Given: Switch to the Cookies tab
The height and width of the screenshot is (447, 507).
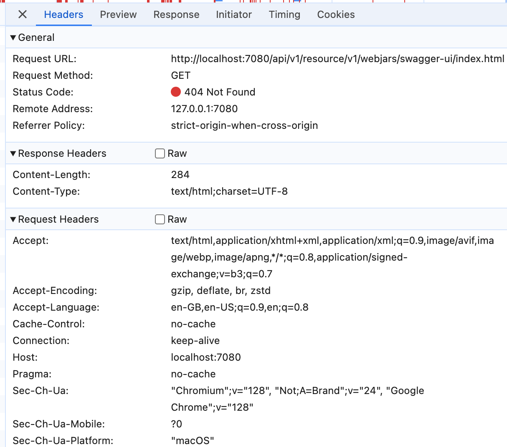Looking at the screenshot, I should (335, 14).
